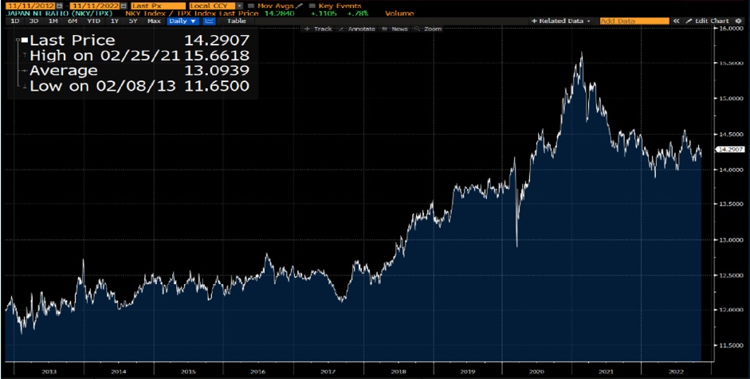Select the Annotate tool
Viewport: 750px width, 379px height.
click(x=357, y=29)
